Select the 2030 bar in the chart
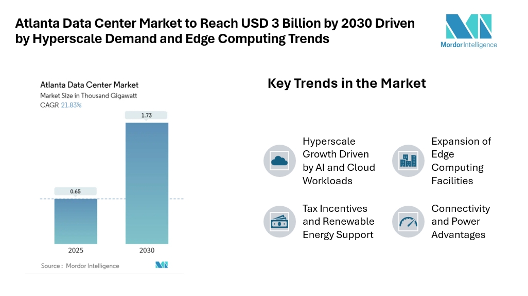528x296 pixels. point(147,183)
